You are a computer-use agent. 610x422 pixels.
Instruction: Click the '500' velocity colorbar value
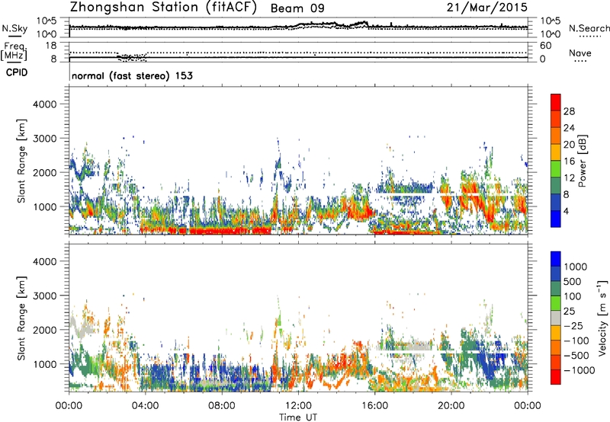[572, 282]
